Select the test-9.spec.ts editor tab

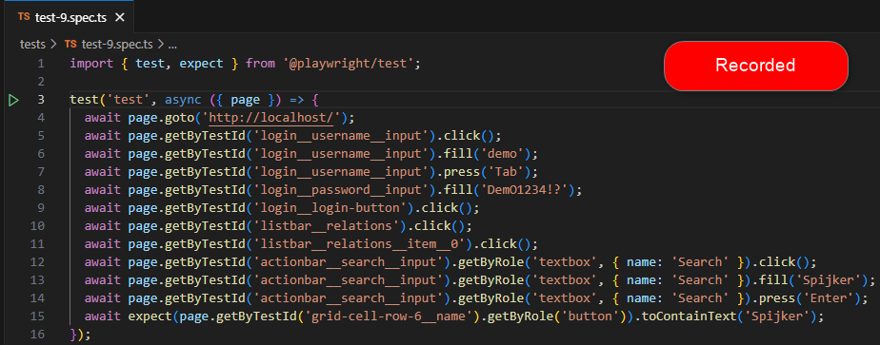pyautogui.click(x=70, y=17)
